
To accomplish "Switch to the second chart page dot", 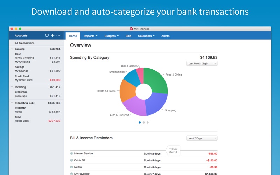I will 143,122.
